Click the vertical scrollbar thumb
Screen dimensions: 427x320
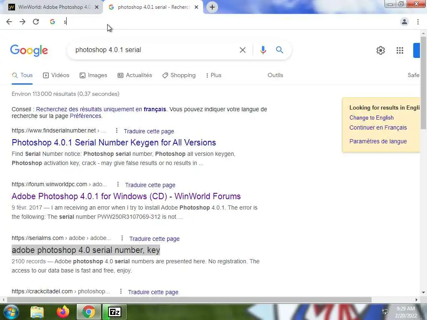coord(423,82)
